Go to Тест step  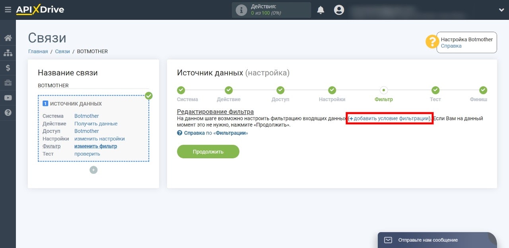pyautogui.click(x=435, y=90)
